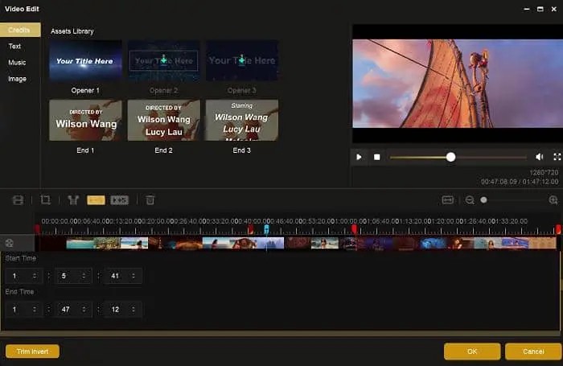Switch to the Text tab

pos(14,47)
